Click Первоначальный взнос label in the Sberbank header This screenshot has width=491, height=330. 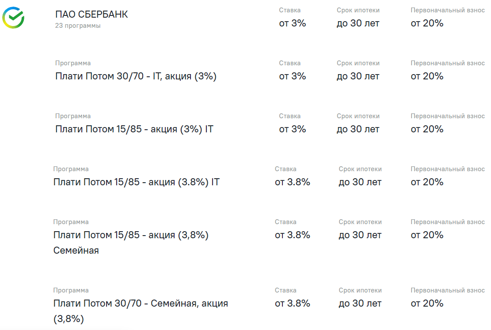coord(448,10)
